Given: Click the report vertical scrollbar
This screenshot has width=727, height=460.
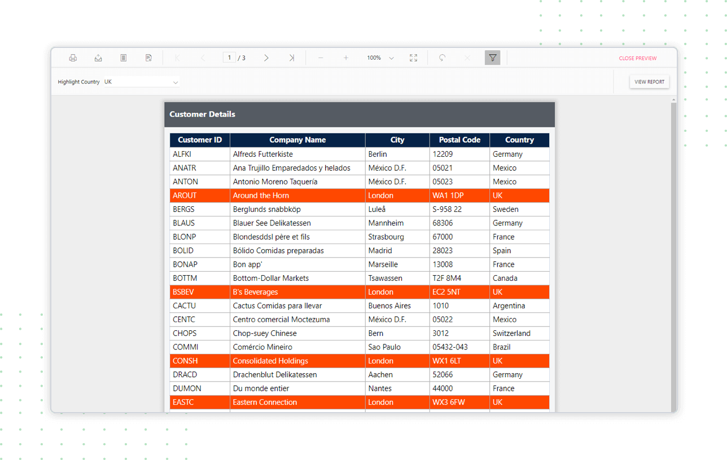Looking at the screenshot, I should click(673, 257).
